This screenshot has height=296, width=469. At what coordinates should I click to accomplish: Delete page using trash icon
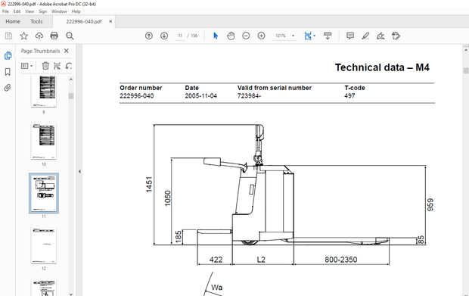click(x=45, y=66)
